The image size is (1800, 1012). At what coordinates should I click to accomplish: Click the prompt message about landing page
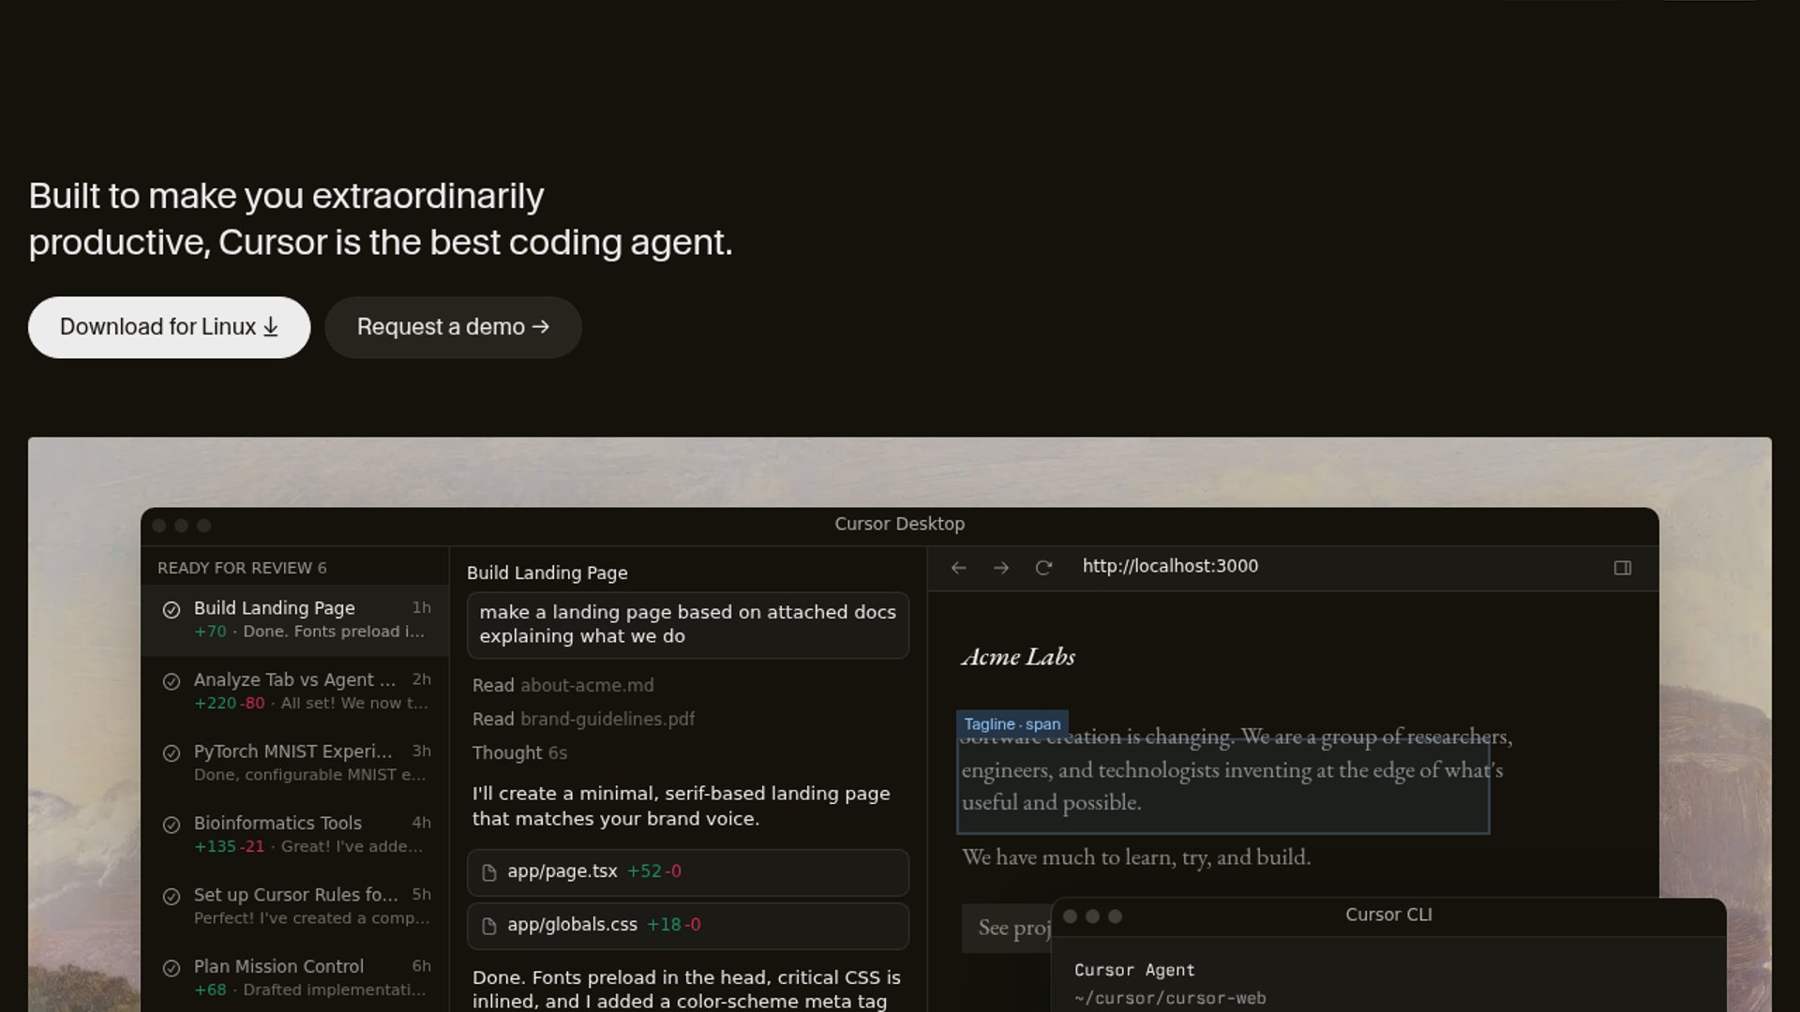(688, 625)
